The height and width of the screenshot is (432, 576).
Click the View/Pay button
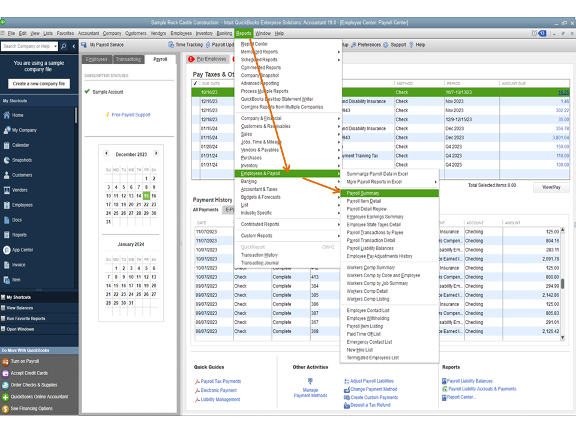coord(551,187)
